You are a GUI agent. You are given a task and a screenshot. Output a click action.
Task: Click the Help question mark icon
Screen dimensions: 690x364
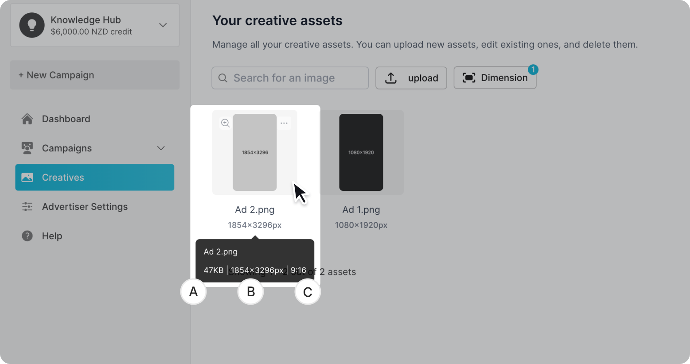pos(27,236)
